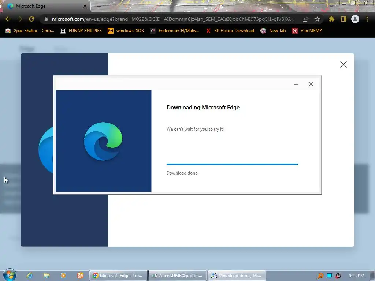375x281 pixels.
Task: Launch Internet Explorer from taskbar
Action: tap(30, 276)
